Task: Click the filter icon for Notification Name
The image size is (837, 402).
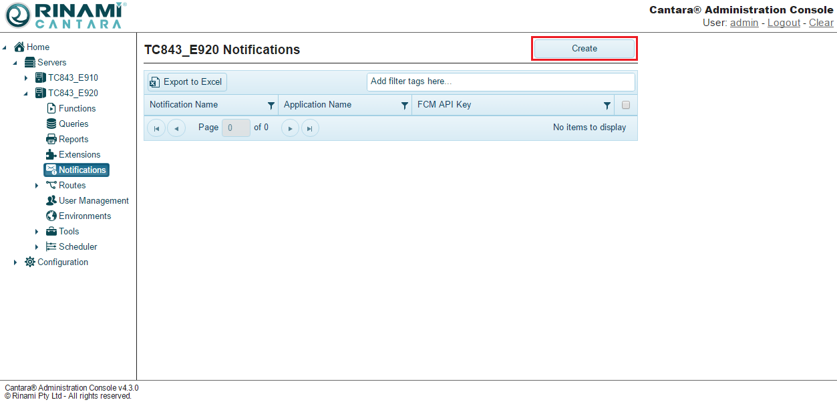Action: [271, 106]
